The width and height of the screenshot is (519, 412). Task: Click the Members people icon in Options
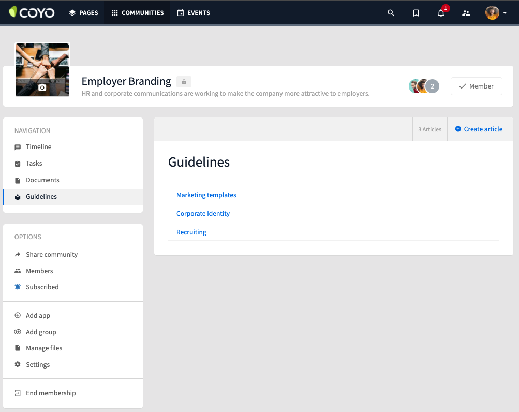click(x=18, y=271)
